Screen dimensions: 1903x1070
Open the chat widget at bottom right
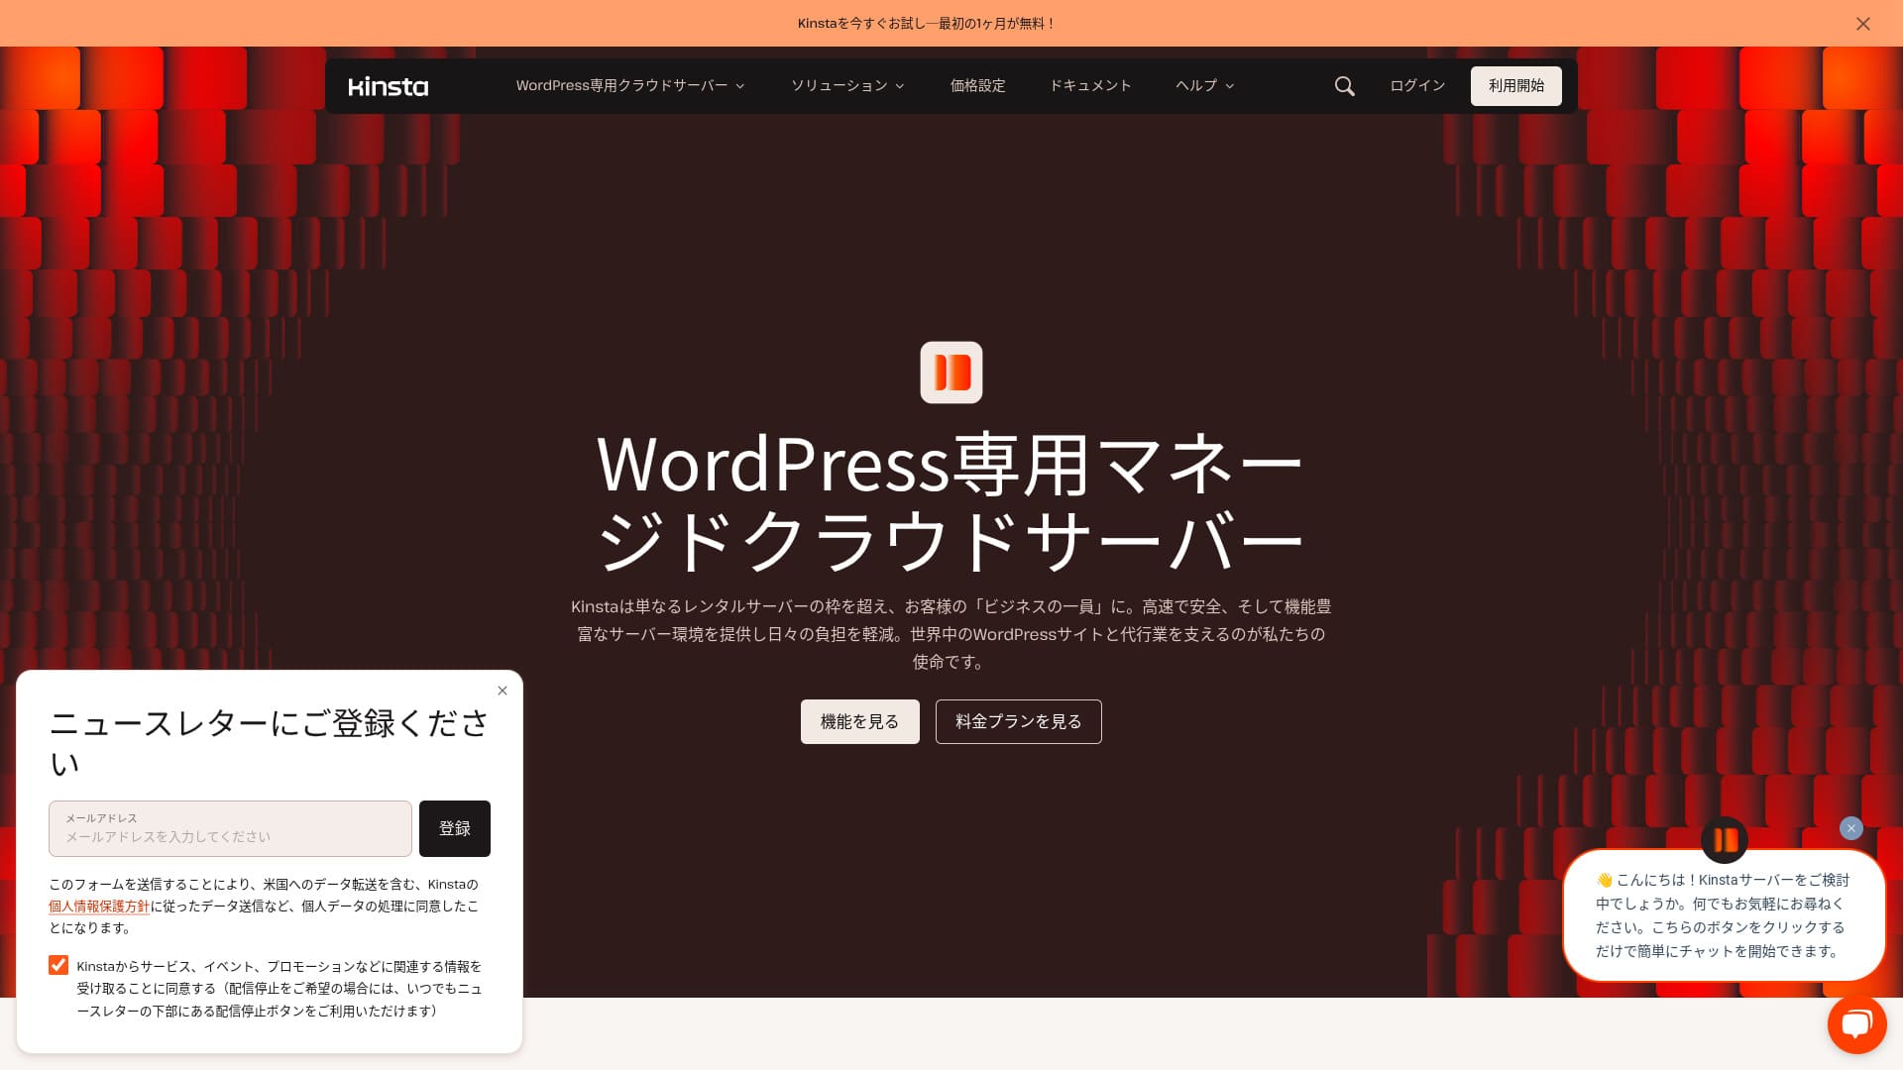tap(1857, 1024)
